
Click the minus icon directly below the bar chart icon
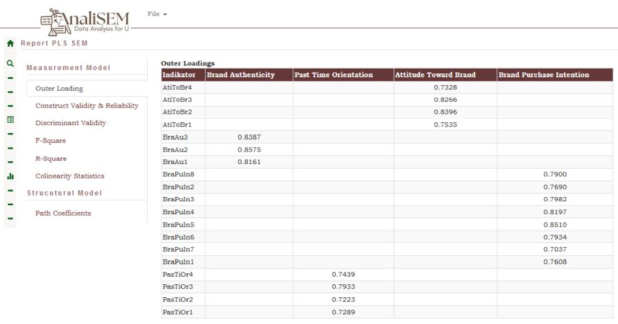10,190
